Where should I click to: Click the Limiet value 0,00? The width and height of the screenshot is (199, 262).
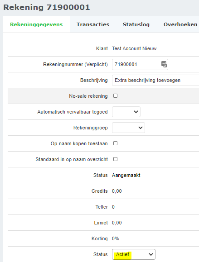(116, 223)
